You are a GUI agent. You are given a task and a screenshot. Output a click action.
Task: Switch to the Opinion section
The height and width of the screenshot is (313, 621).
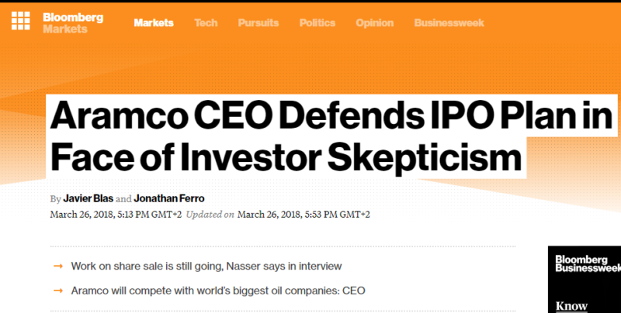point(375,23)
